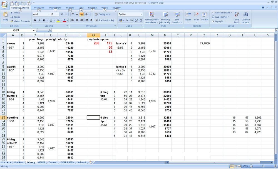278x169 pixels.
Task: Open the font size 10 dropdown
Action: [x=58, y=14]
